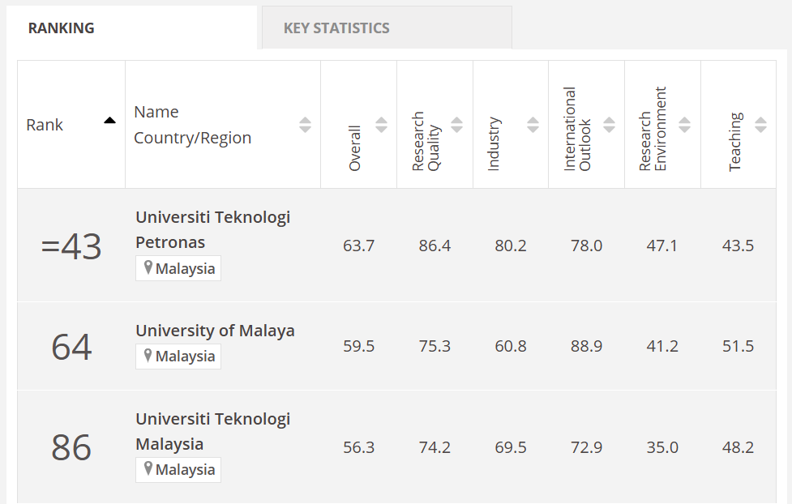Click rank 86 cell
This screenshot has width=792, height=504.
[71, 447]
